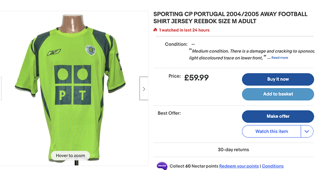Click the green Sporting shirt main image
The image size is (315, 170).
[70, 88]
